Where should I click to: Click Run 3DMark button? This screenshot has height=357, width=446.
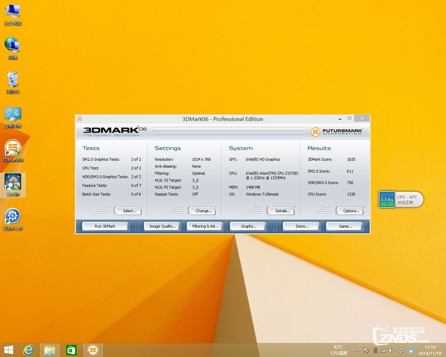tap(105, 226)
